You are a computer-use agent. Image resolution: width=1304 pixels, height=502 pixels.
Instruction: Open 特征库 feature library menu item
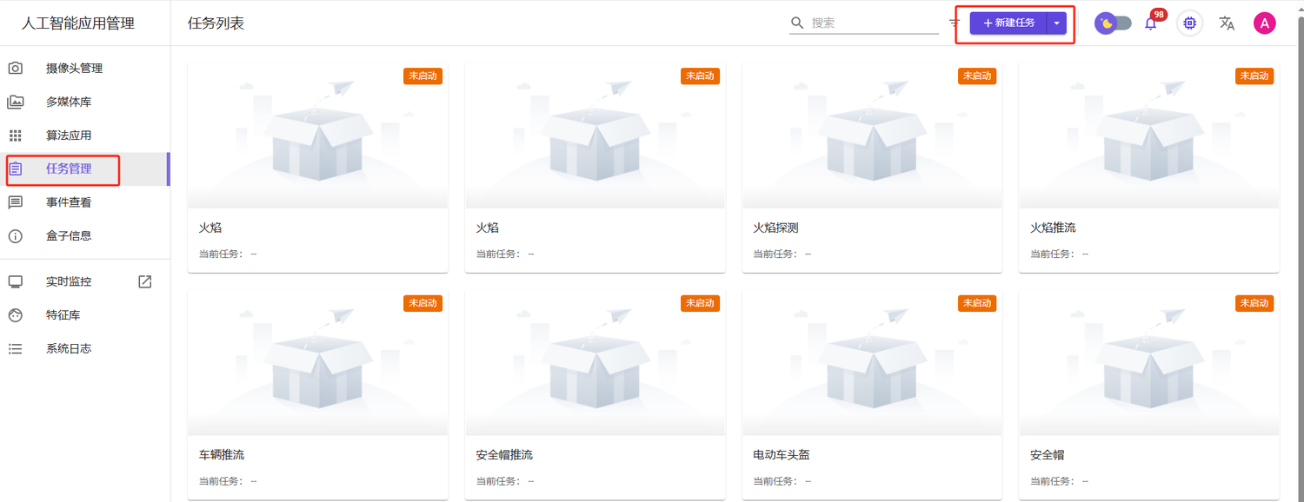click(63, 315)
